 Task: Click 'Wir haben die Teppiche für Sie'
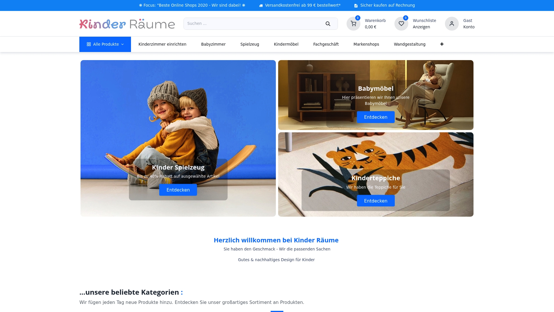click(x=376, y=187)
